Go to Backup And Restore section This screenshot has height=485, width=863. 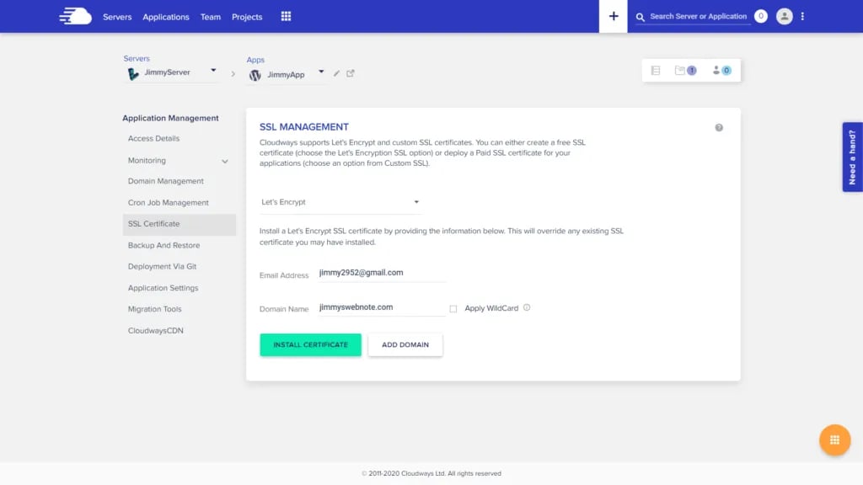164,245
